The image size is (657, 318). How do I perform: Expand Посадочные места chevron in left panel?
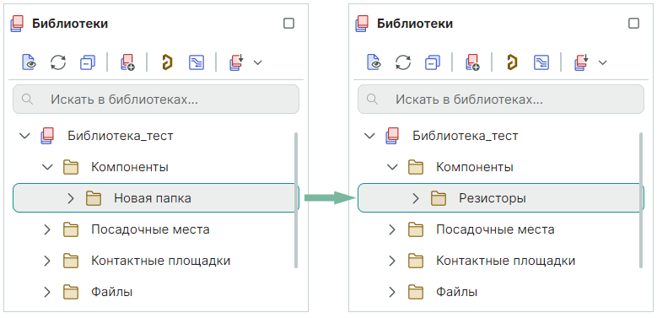[47, 229]
